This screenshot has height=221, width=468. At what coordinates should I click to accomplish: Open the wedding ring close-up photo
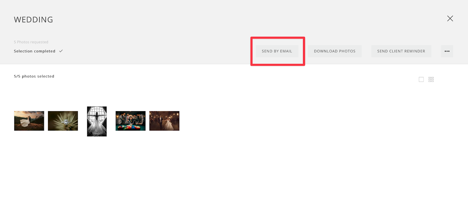pyautogui.click(x=63, y=121)
